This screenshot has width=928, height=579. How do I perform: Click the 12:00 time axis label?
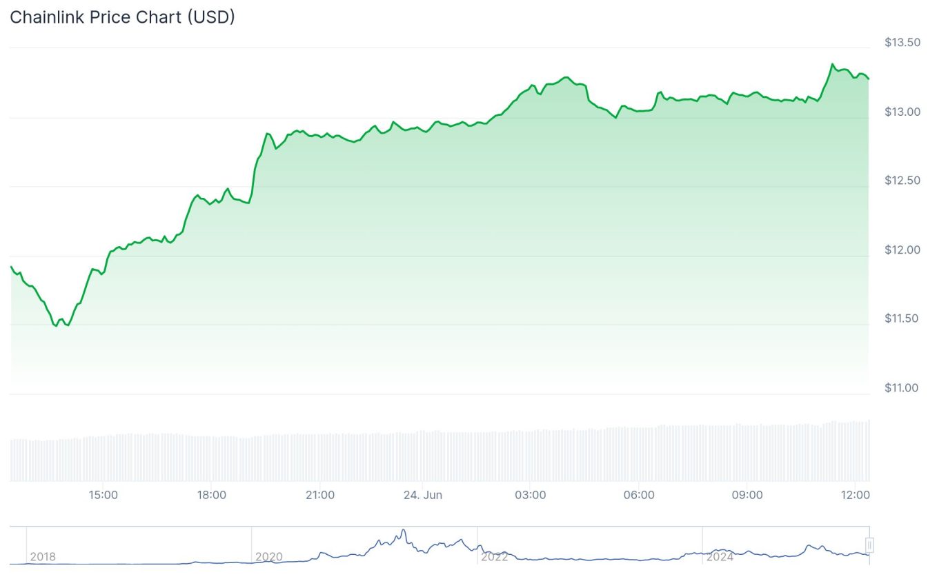[x=856, y=495]
